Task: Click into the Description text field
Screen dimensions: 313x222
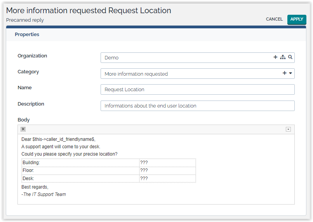Action: click(197, 106)
